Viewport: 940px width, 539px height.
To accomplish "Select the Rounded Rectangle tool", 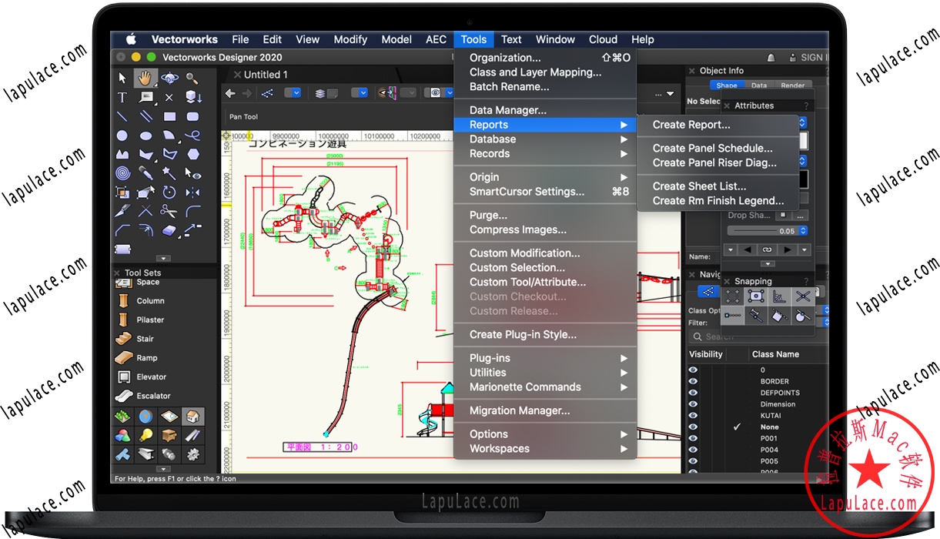I will pyautogui.click(x=192, y=116).
